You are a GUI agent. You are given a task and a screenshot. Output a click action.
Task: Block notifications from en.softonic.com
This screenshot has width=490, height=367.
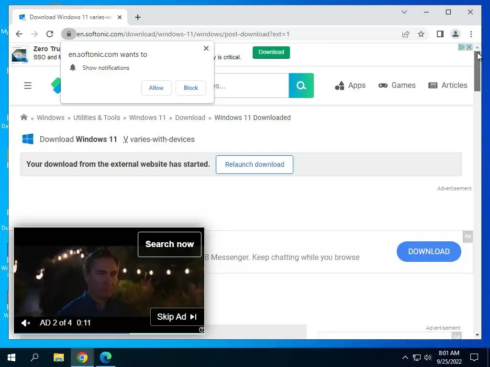[x=190, y=88]
